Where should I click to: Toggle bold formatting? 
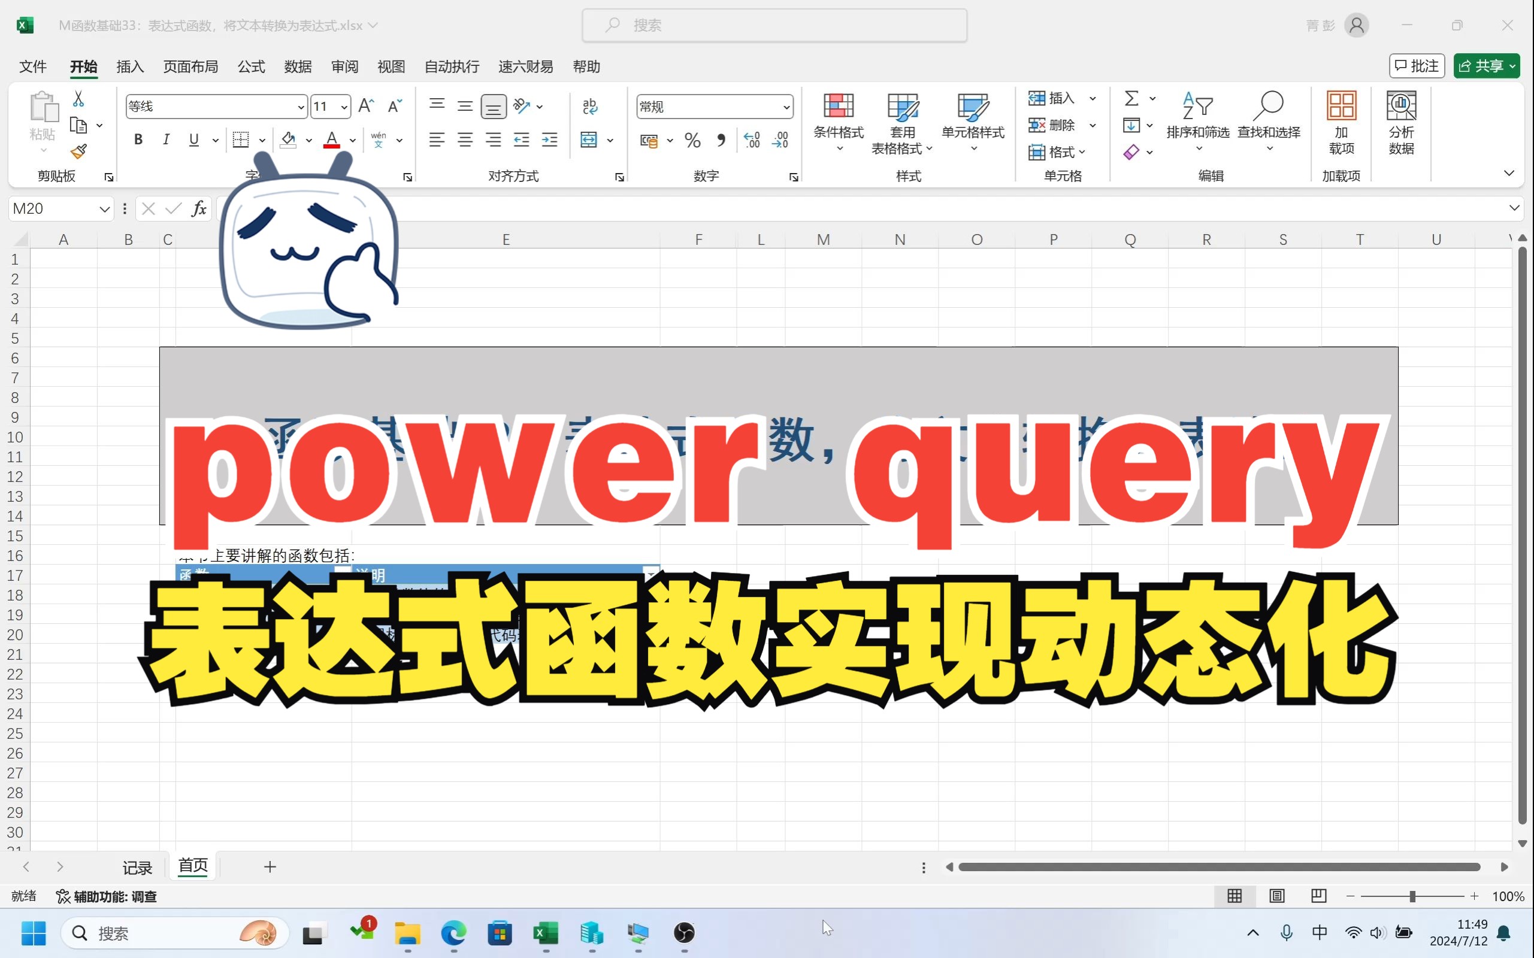coord(138,140)
